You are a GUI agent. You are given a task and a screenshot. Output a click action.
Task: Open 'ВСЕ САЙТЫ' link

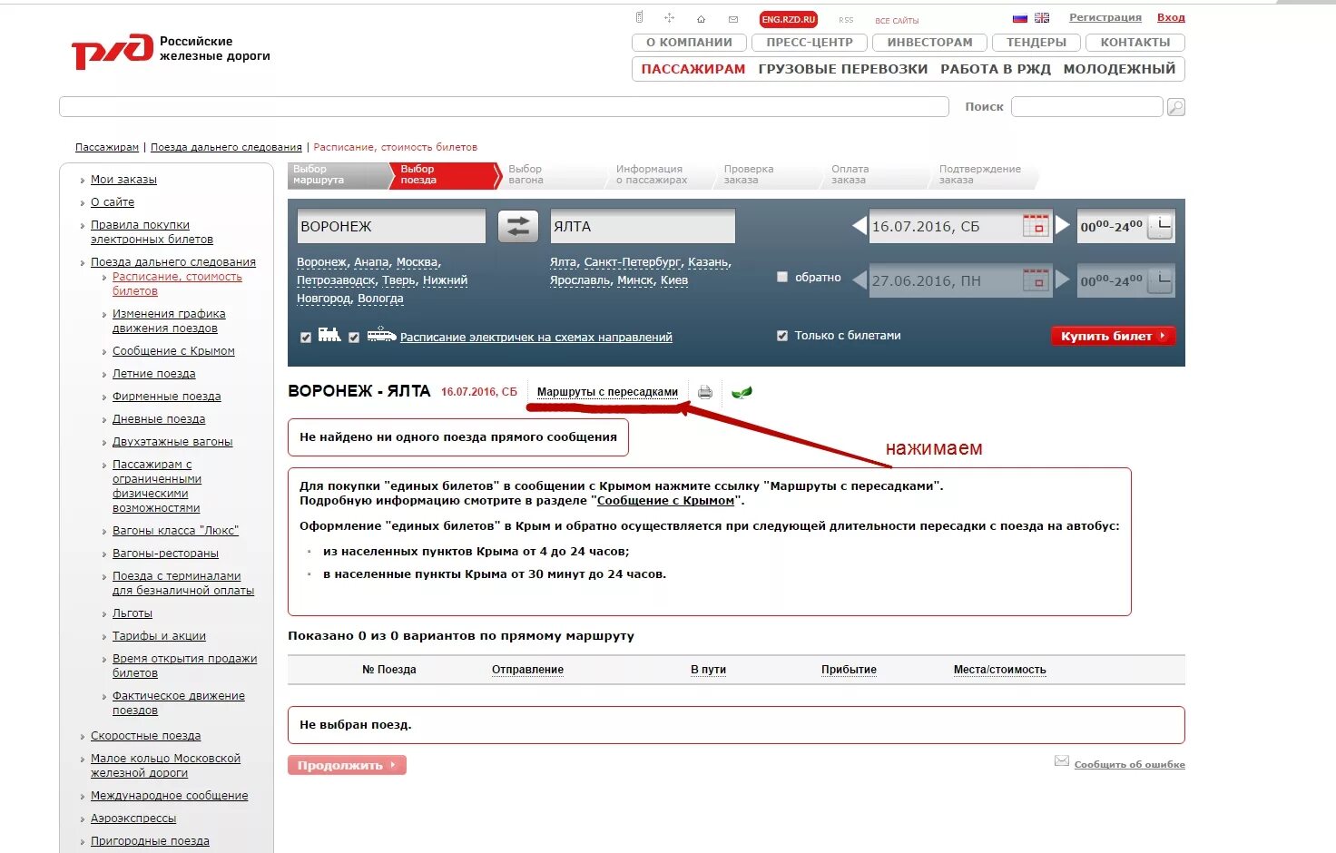(897, 21)
